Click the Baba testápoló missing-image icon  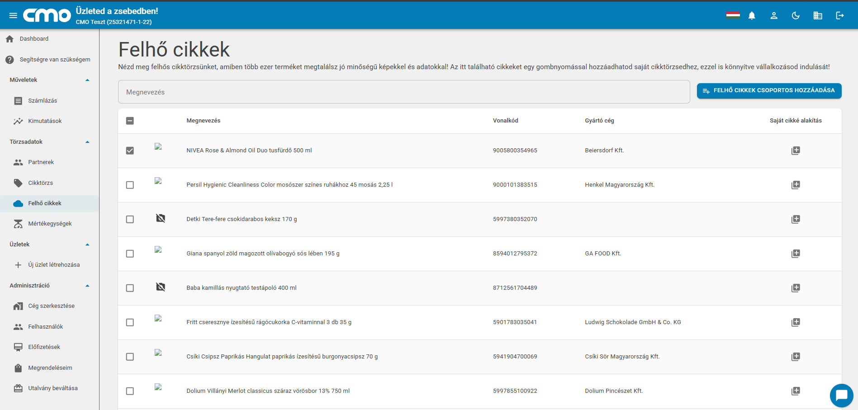coord(161,287)
